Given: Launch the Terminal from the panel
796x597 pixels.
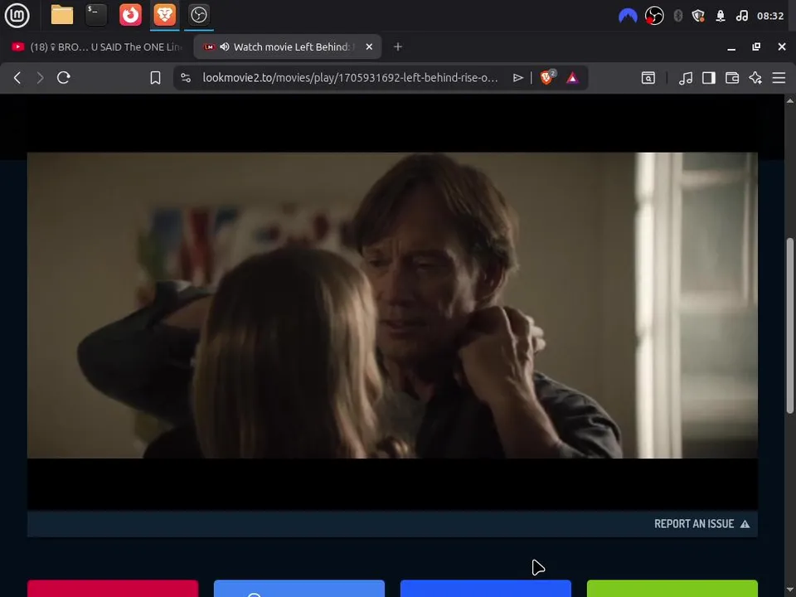Looking at the screenshot, I should [96, 15].
